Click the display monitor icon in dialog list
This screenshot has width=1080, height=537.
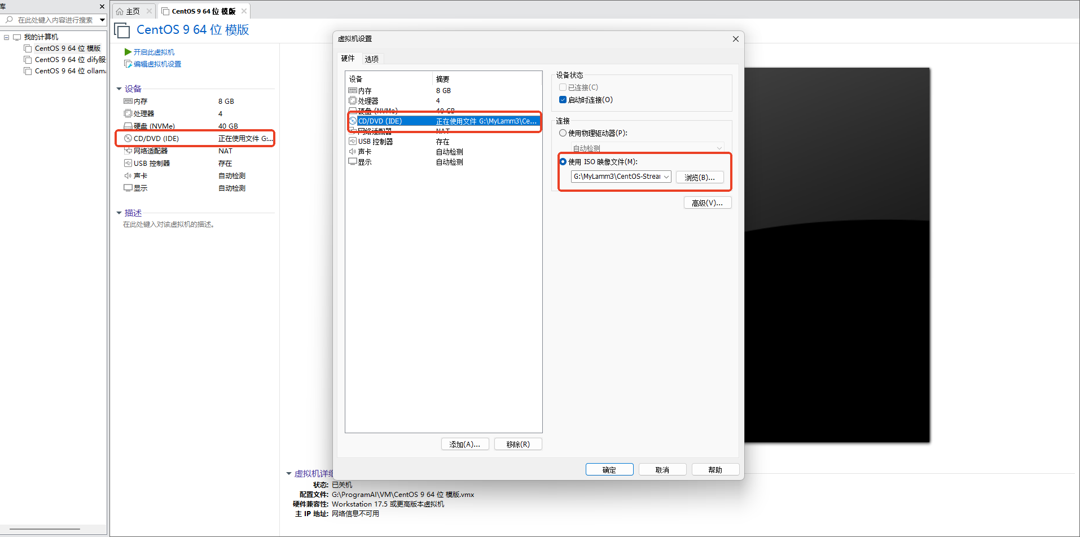pos(353,161)
